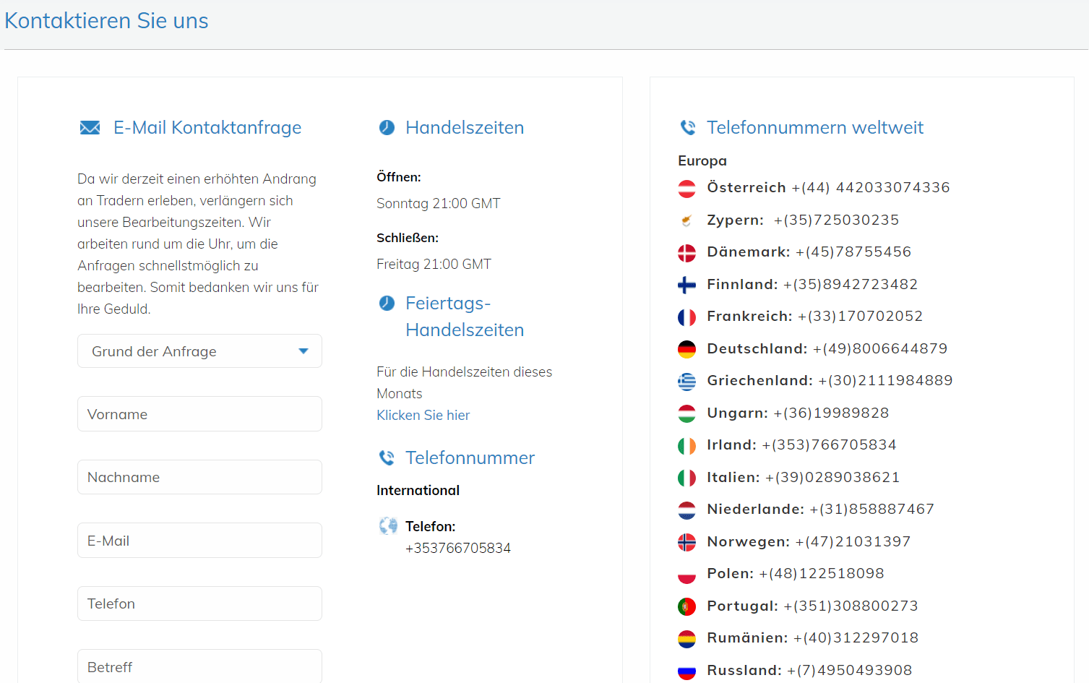Click the Dänemark flag icon
The width and height of the screenshot is (1089, 683).
tap(686, 253)
